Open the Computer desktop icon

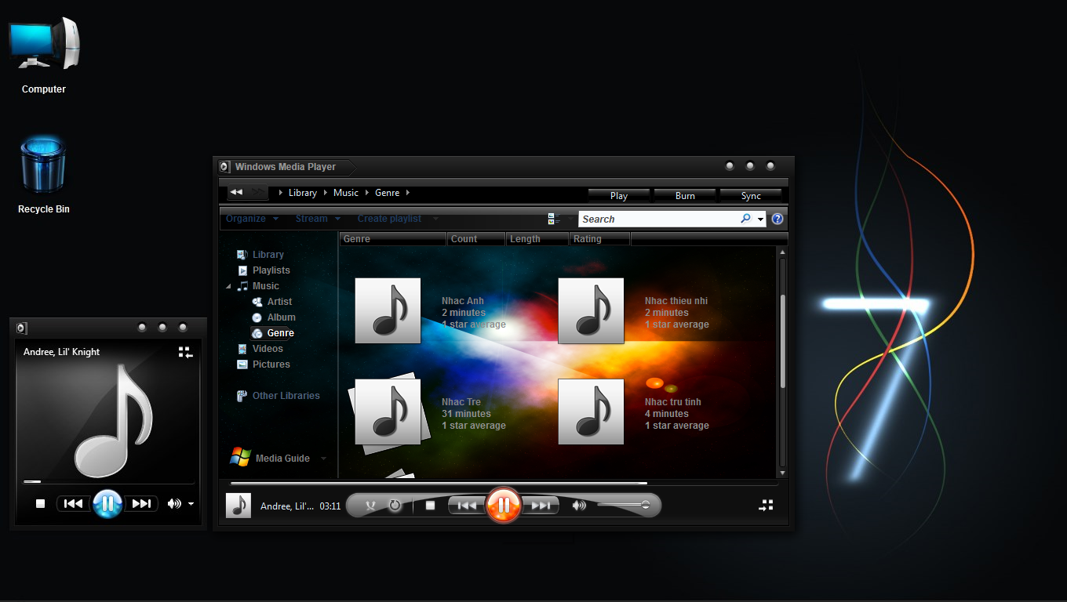click(44, 55)
